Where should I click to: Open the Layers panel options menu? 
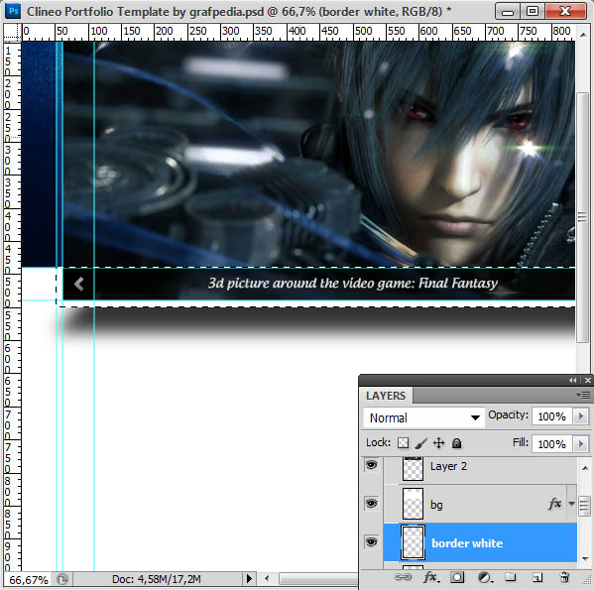pyautogui.click(x=584, y=396)
